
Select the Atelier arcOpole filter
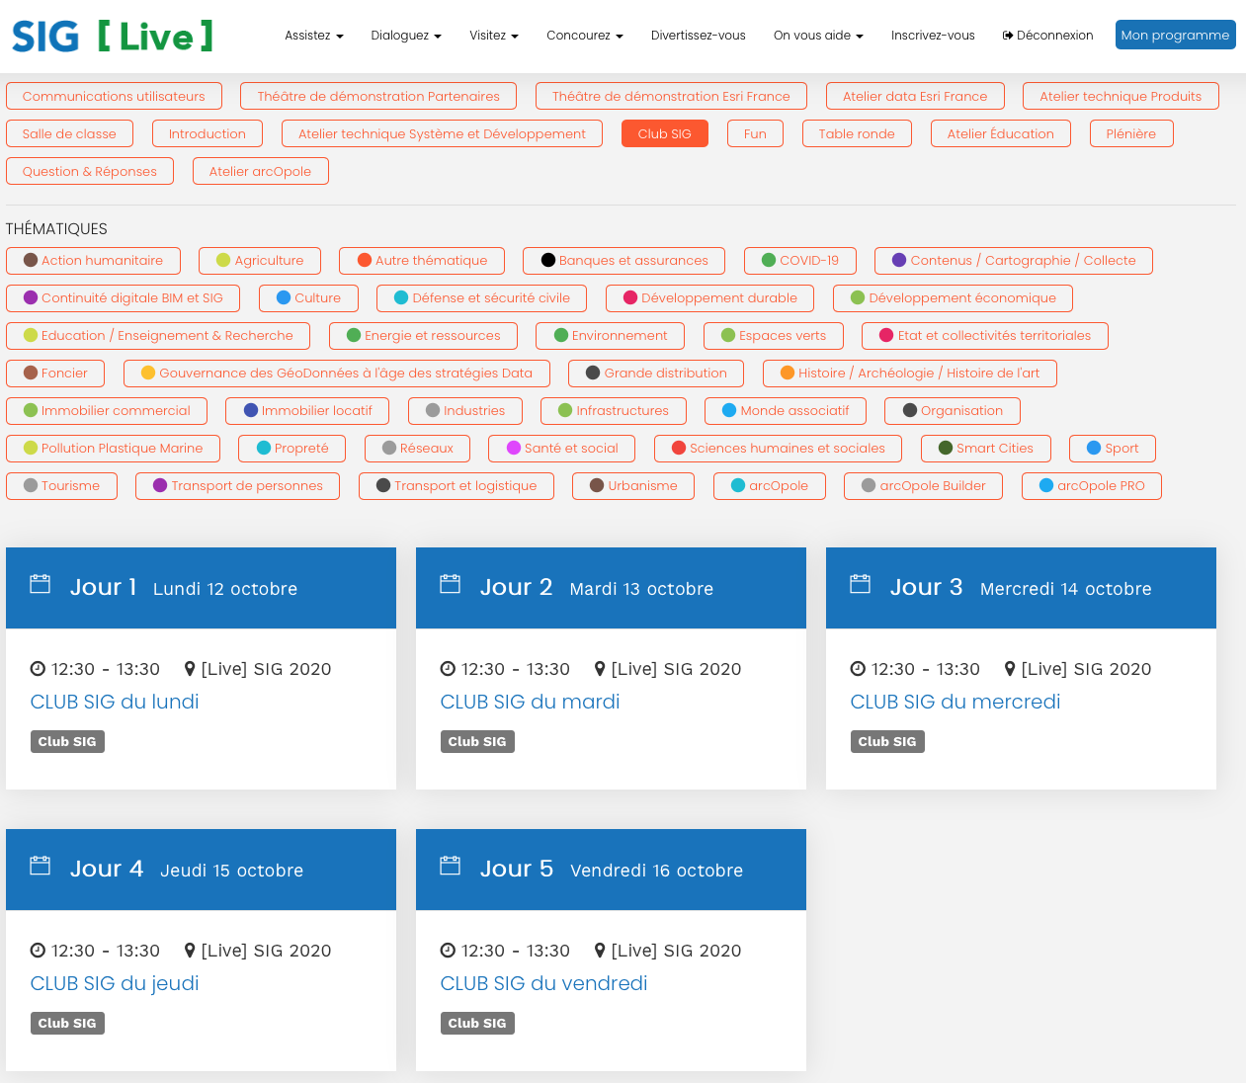point(261,171)
